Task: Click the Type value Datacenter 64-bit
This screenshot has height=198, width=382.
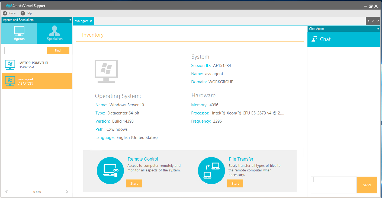Action: pos(123,113)
